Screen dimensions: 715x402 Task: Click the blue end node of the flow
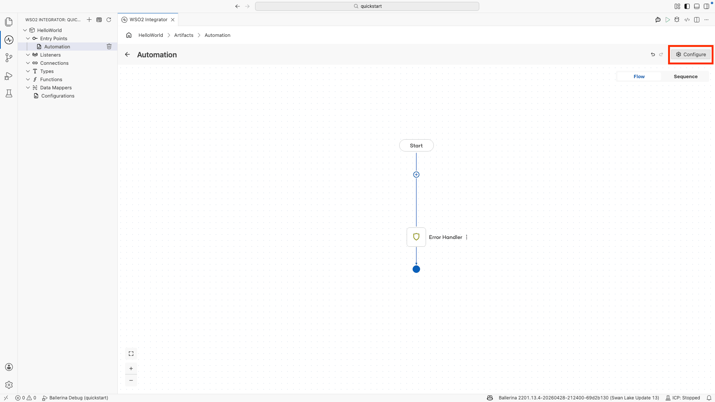click(x=416, y=269)
